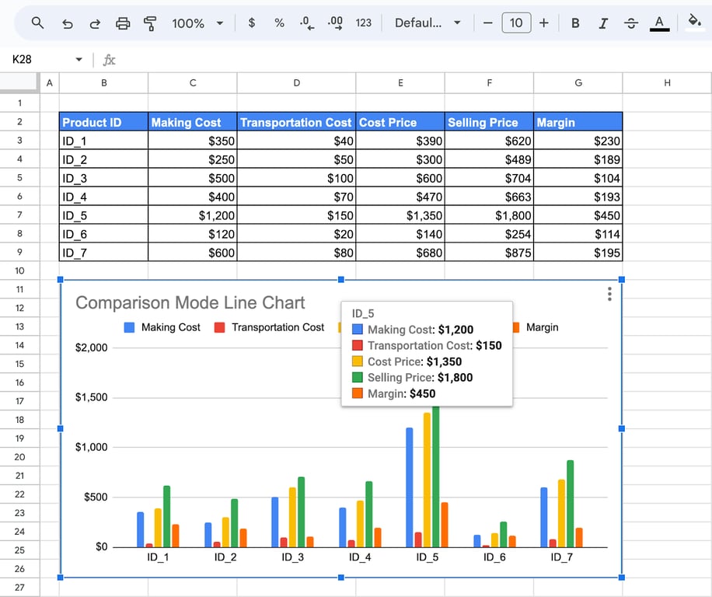712x597 pixels.
Task: Undo the last action
Action: coord(67,23)
